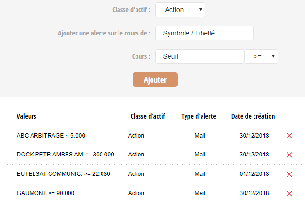
Task: Click the 01/12/2018 creation date cell
Action: point(254,174)
